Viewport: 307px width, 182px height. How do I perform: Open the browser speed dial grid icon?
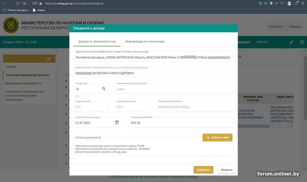[x=25, y=3]
